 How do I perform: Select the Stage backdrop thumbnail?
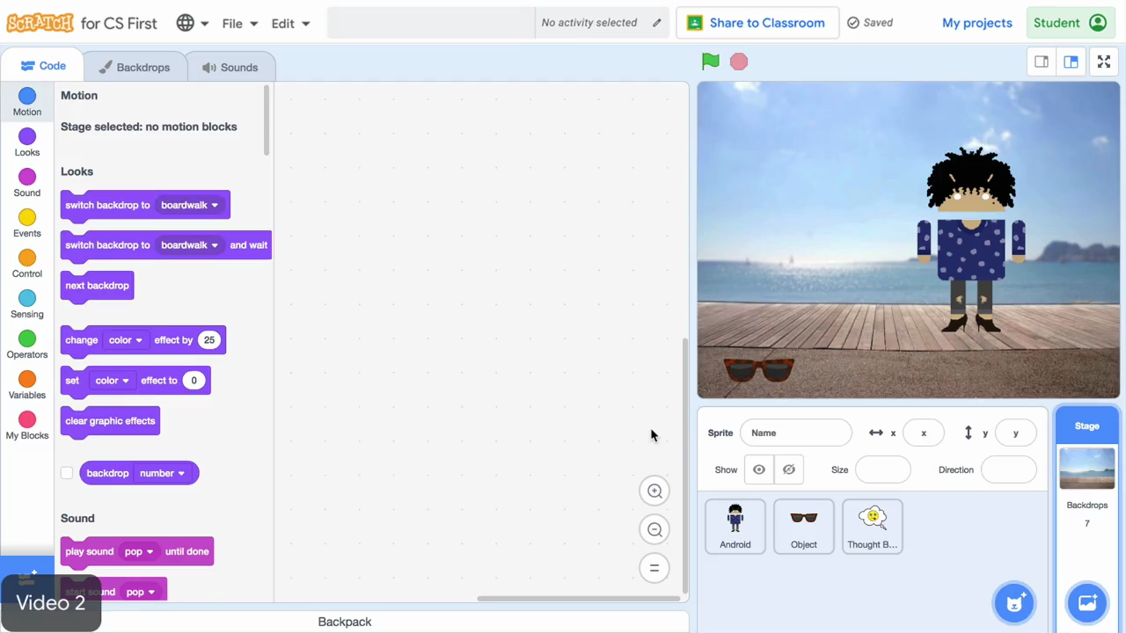coord(1087,468)
